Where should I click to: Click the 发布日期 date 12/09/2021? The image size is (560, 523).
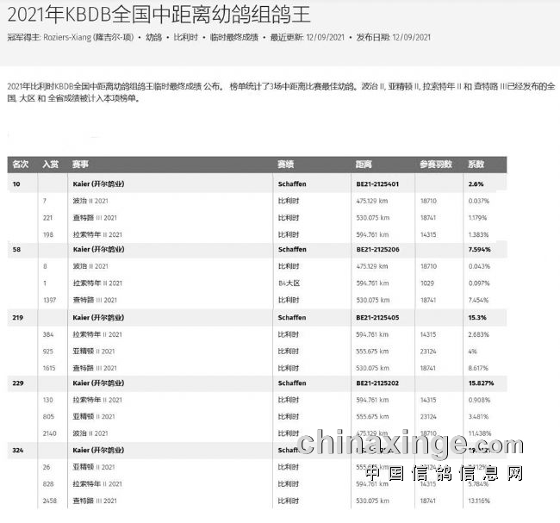point(412,38)
